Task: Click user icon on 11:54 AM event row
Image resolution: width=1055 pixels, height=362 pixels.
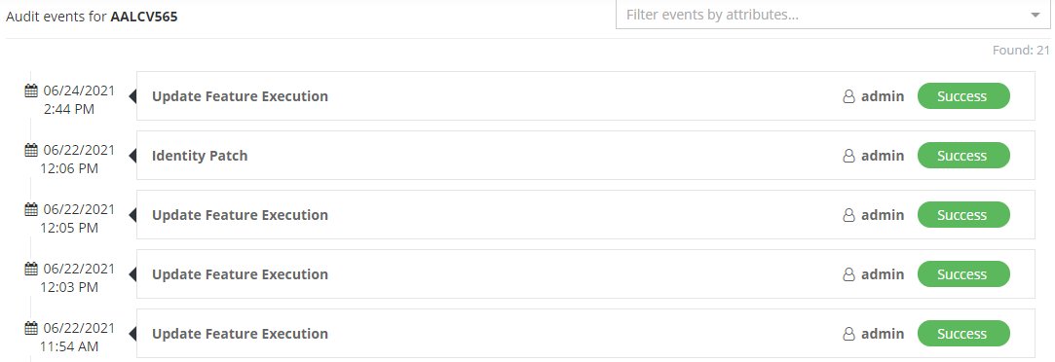Action: [x=849, y=334]
